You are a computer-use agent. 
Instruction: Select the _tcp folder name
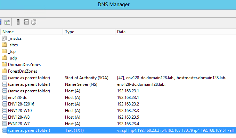click(x=12, y=52)
